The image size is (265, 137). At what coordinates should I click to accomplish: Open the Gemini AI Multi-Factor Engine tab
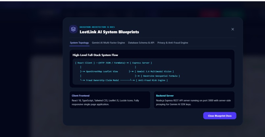click(x=108, y=43)
